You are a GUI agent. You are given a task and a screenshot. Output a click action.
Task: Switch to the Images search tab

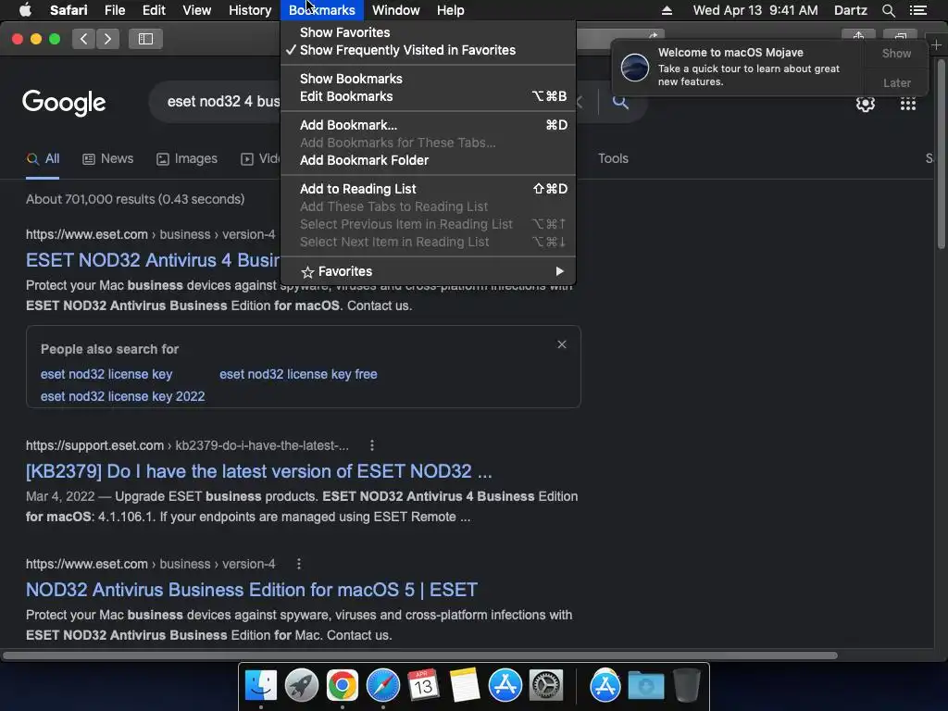tap(187, 158)
